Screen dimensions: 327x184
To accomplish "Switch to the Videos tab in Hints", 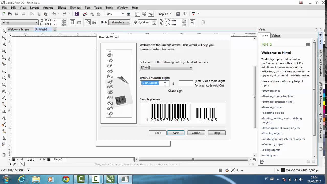I will pyautogui.click(x=276, y=36).
